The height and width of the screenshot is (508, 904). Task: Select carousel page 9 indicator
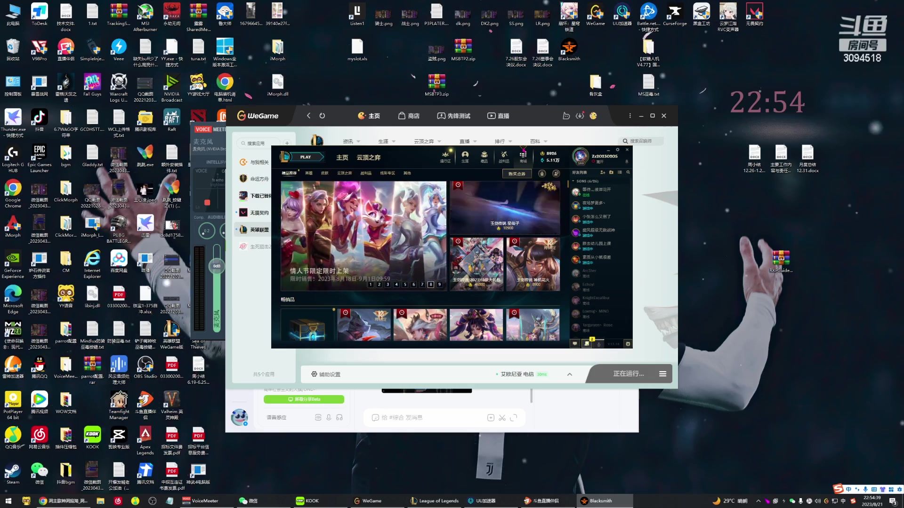coord(439,285)
